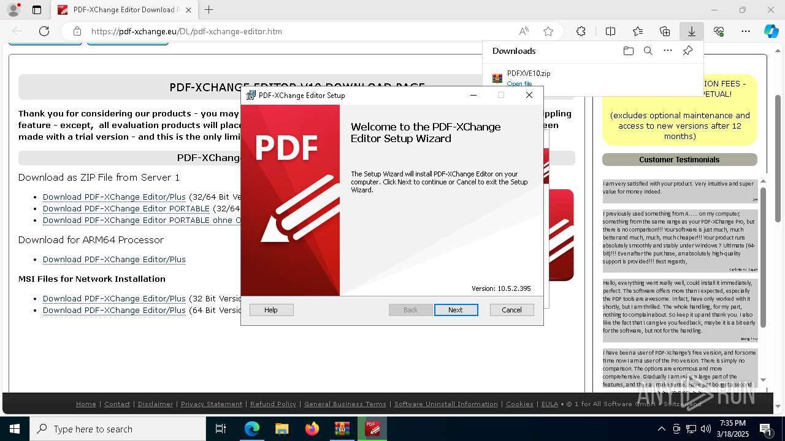Close the PDF-XChange Editor Download tab
The width and height of the screenshot is (785, 441).
(189, 10)
